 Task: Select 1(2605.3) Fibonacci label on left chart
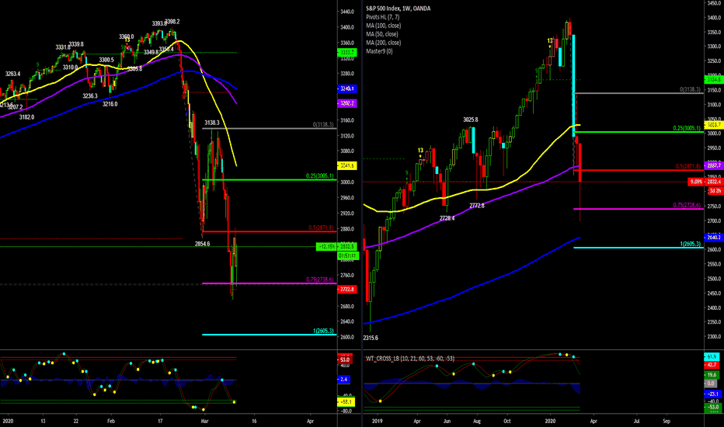325,331
